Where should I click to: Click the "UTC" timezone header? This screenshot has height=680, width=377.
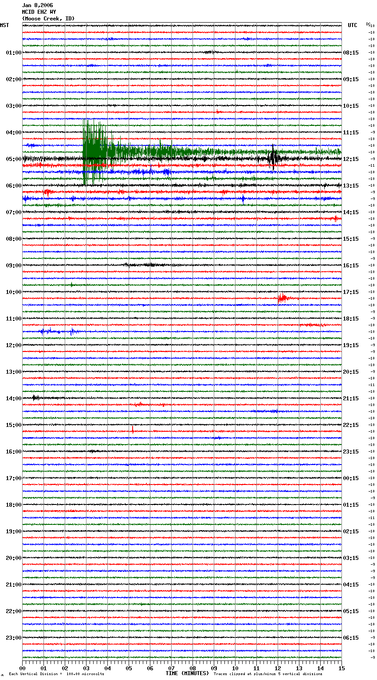[x=353, y=25]
